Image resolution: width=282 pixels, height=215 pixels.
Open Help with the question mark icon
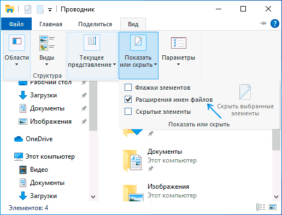(x=275, y=24)
